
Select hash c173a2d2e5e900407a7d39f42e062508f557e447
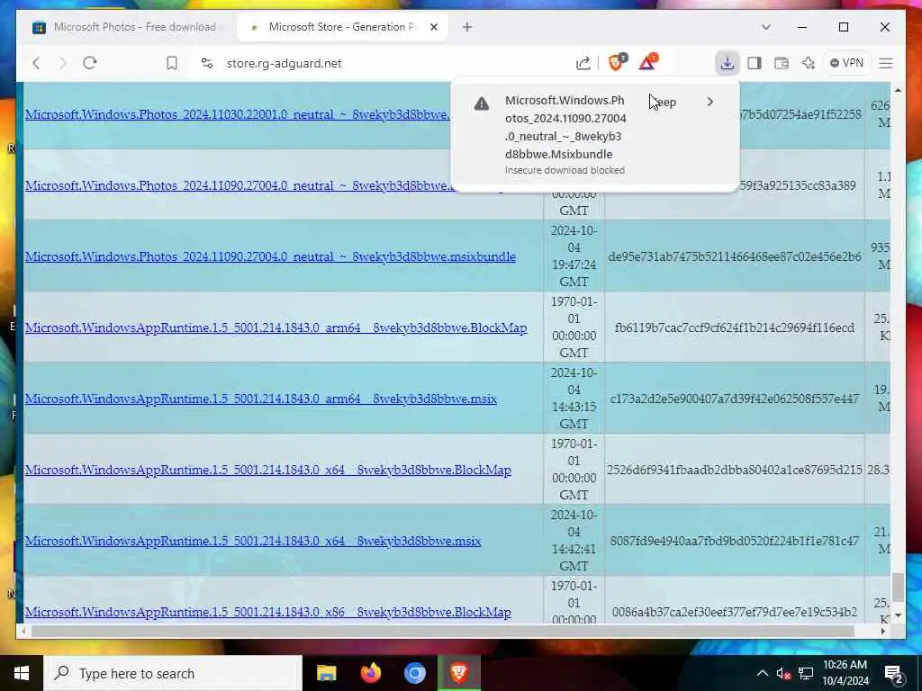(x=735, y=399)
